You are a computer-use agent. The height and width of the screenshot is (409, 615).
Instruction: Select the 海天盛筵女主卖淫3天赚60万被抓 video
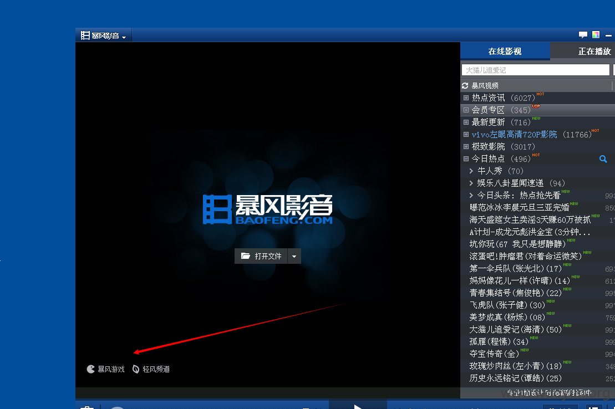point(530,219)
